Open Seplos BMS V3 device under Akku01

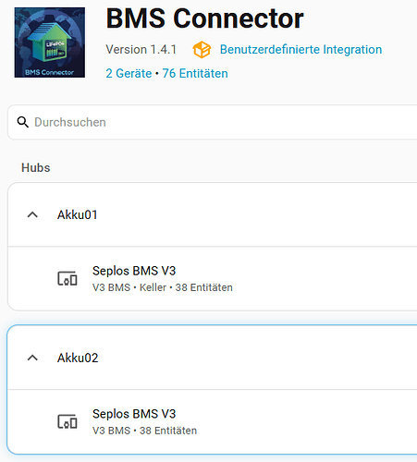tap(213, 278)
